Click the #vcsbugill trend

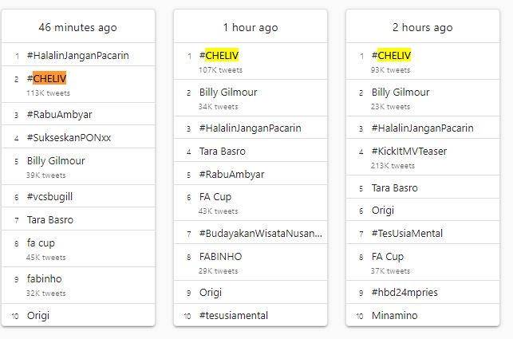(x=49, y=196)
